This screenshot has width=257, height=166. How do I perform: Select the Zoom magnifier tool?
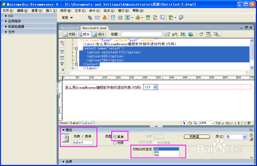point(195,123)
